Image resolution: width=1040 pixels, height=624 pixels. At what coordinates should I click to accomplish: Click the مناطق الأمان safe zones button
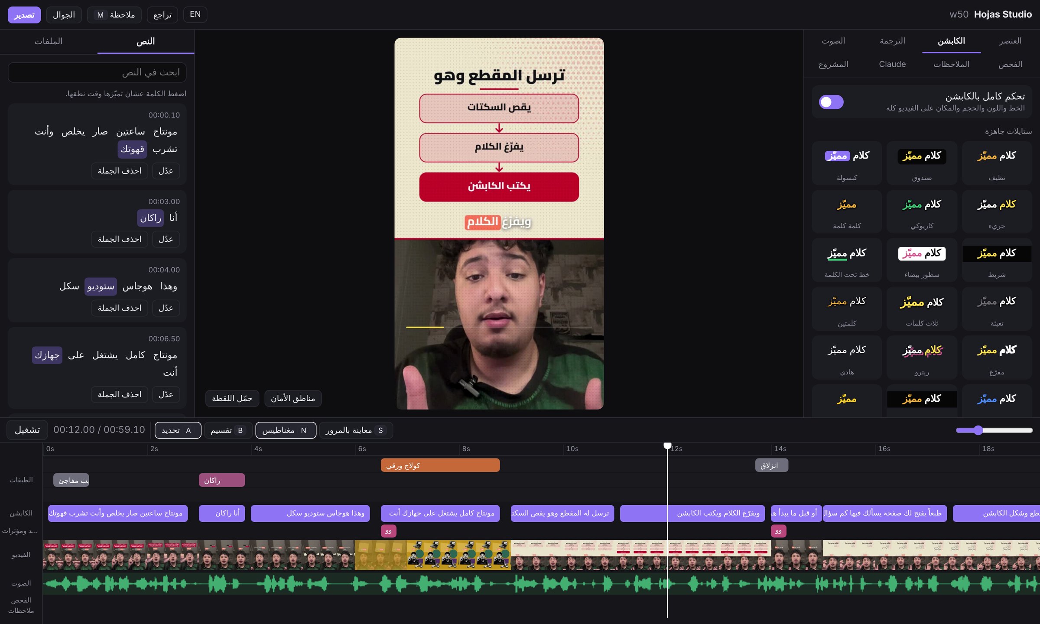293,398
